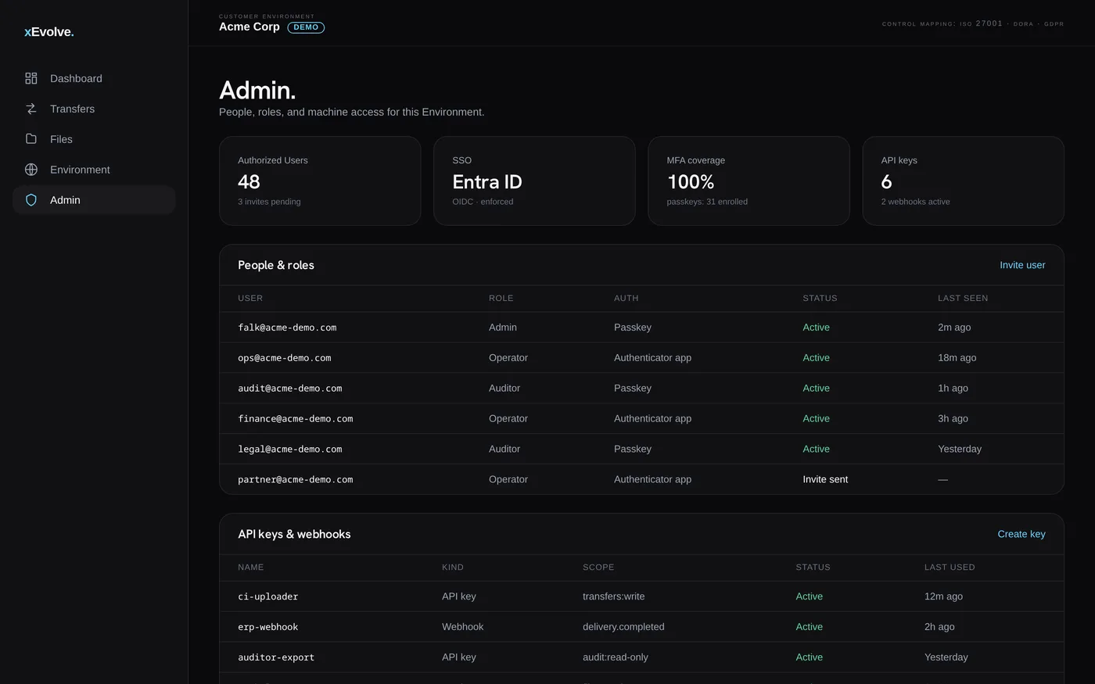The image size is (1095, 684).
Task: Select user ops@acme-demo.com
Action: tap(285, 358)
